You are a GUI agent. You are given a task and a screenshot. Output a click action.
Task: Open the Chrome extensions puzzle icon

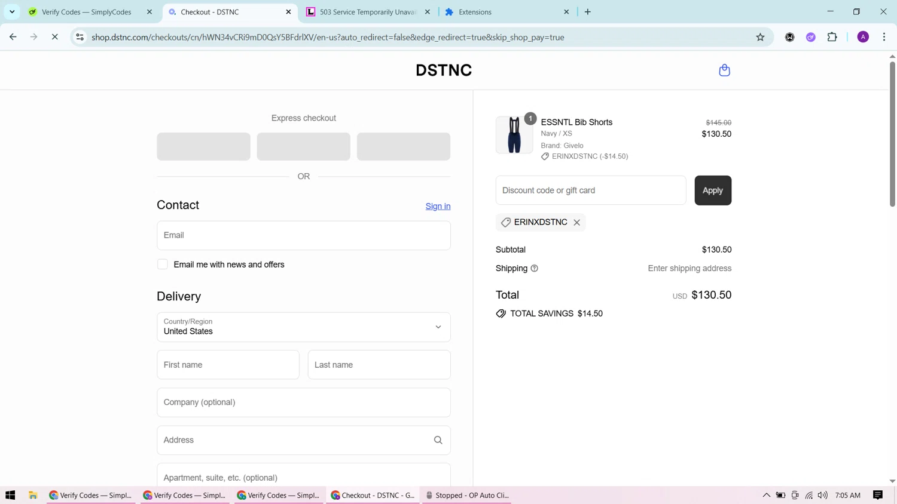point(832,37)
